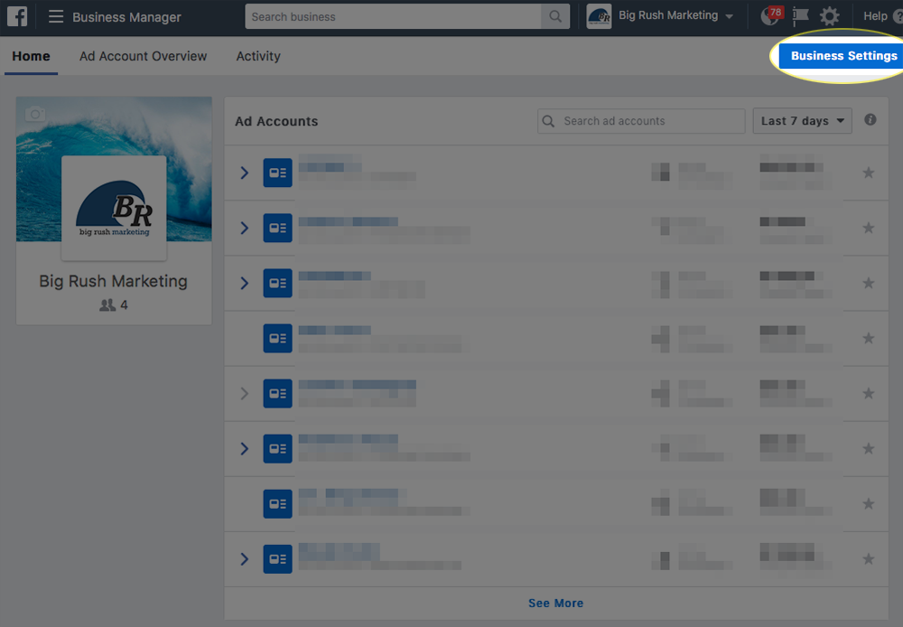Screen dimensions: 903x627
Task: Click the info icon beside Last 7 days
Action: pos(870,119)
